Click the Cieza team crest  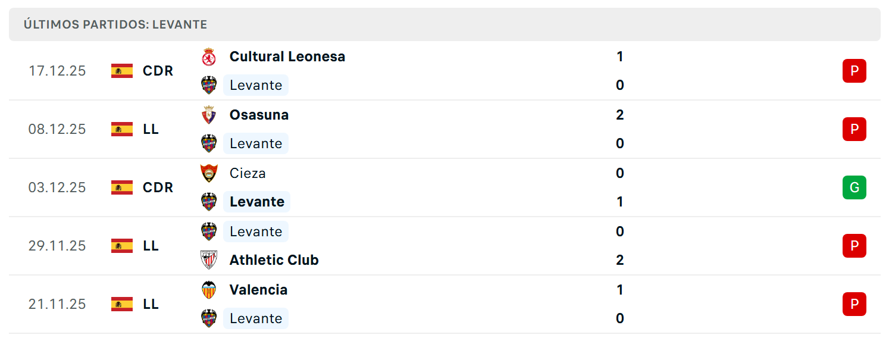point(209,173)
